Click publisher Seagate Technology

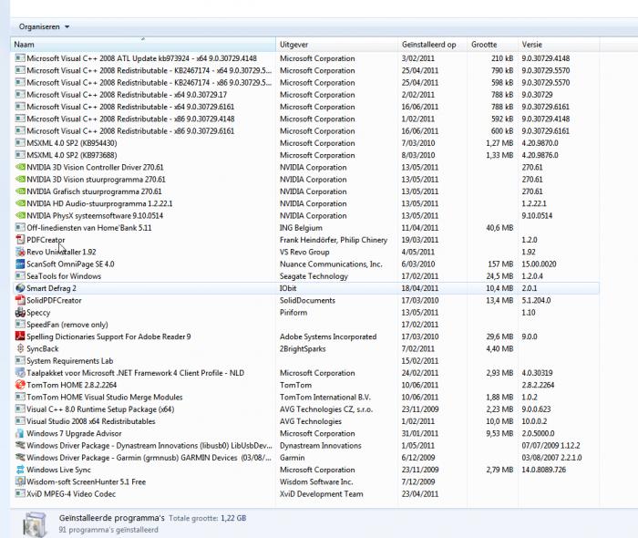pos(314,276)
